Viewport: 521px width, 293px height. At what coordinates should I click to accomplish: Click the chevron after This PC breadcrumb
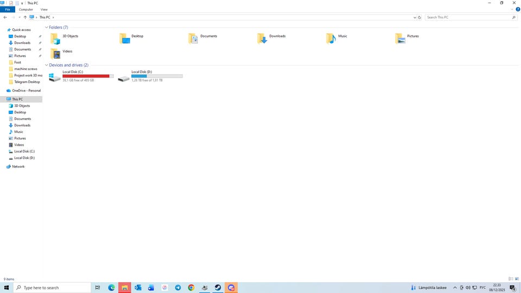(x=53, y=17)
